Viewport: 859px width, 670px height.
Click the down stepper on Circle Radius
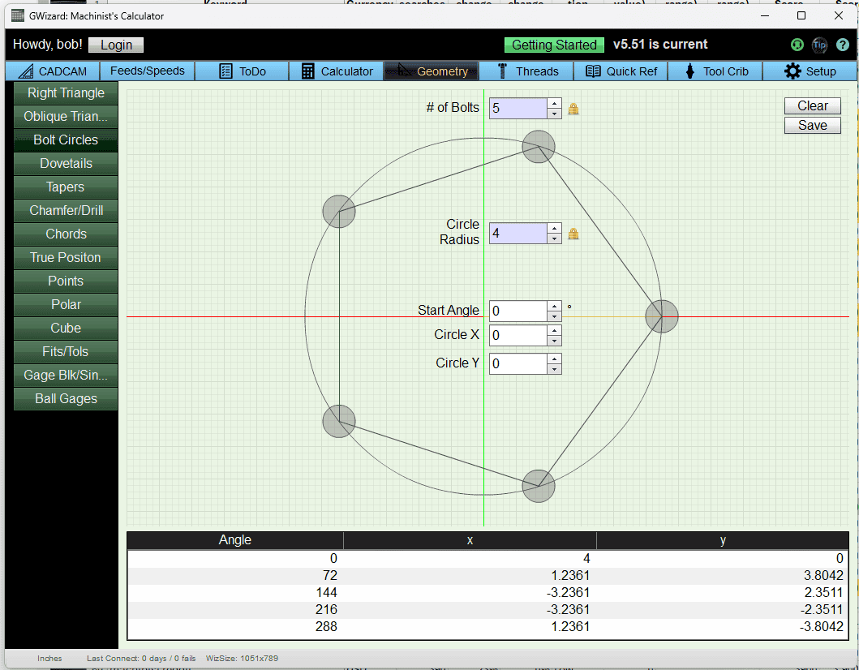tap(552, 238)
